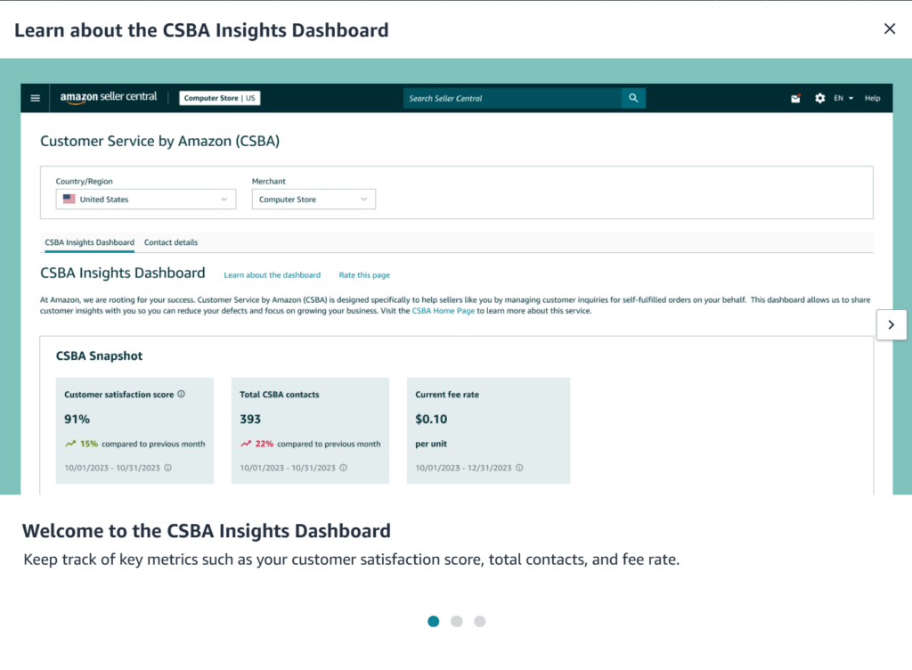Click info icon beside Customer satisfaction score
The image size is (912, 670).
182,394
